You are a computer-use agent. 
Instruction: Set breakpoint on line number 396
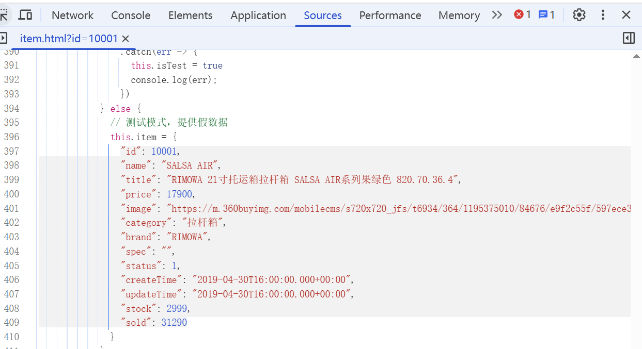(11, 137)
